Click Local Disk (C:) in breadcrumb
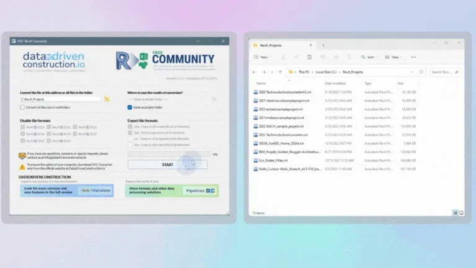 pos(326,72)
